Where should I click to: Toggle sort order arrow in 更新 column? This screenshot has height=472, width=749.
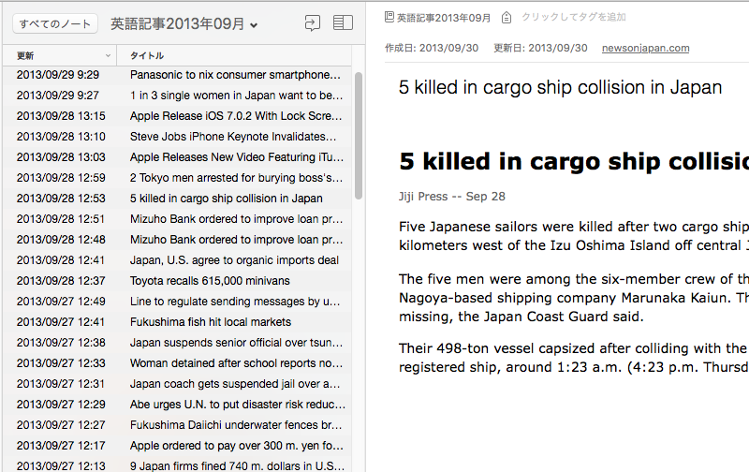108,56
